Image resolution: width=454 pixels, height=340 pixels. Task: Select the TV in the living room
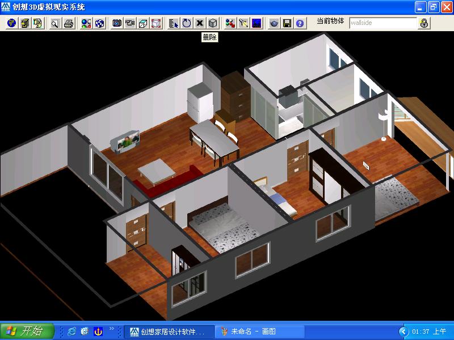(125, 141)
